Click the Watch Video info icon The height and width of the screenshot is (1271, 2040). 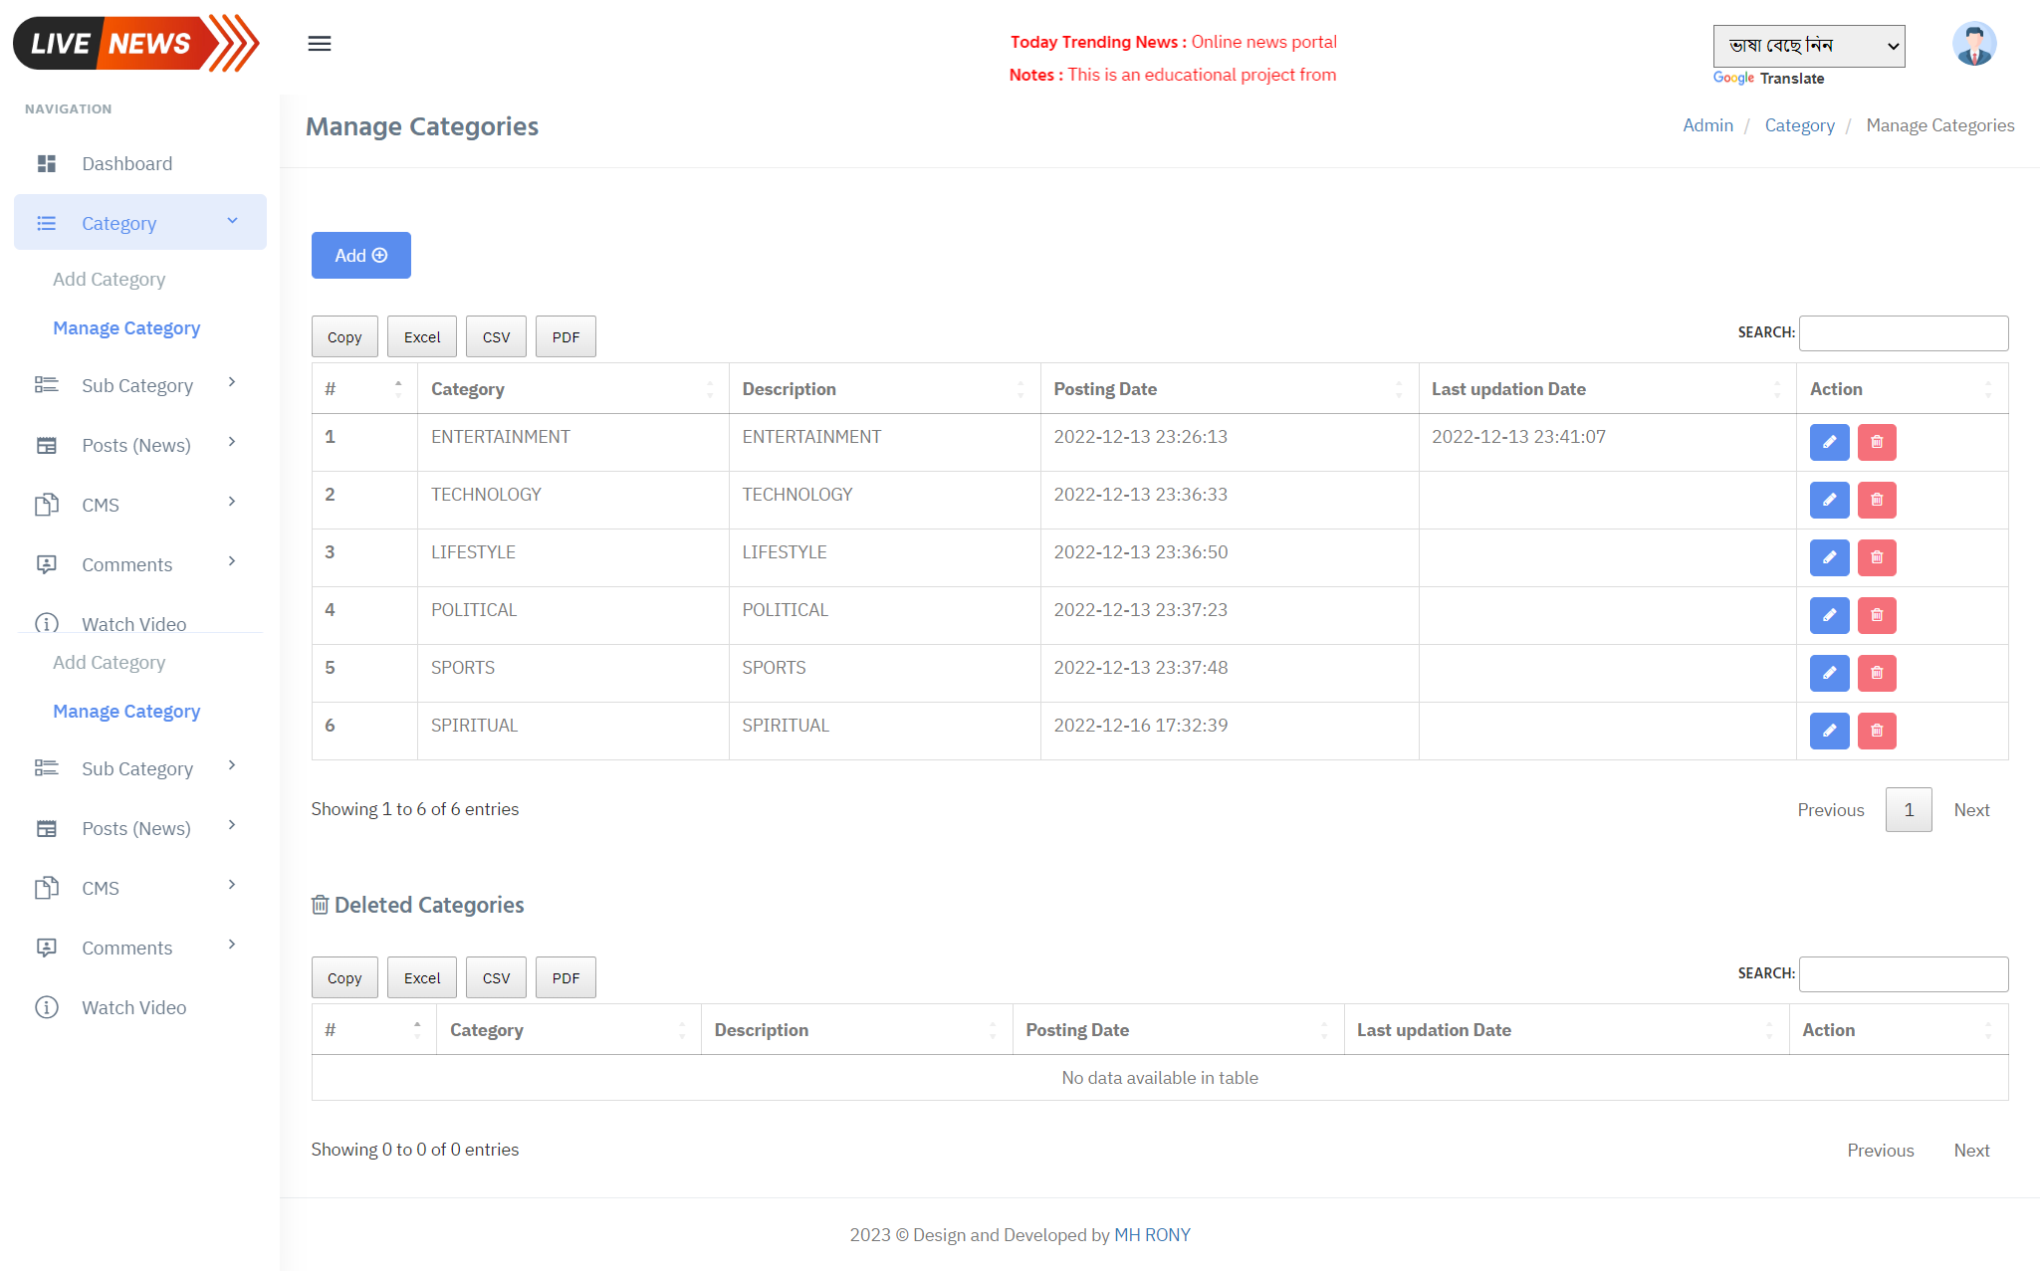pyautogui.click(x=47, y=623)
